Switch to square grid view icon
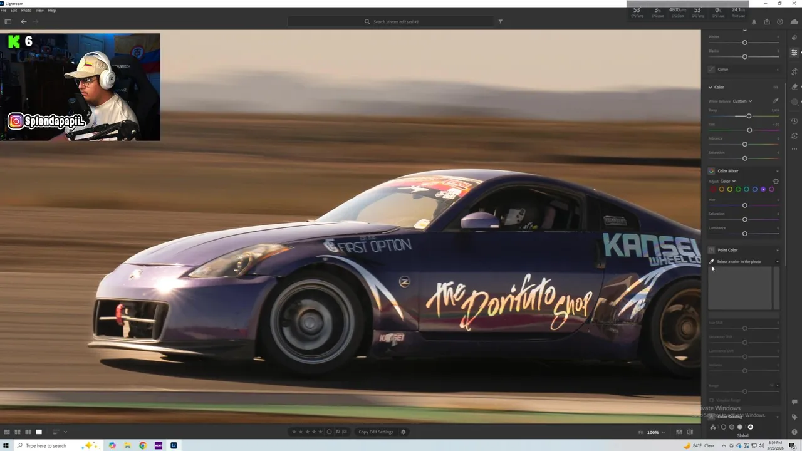Viewport: 802px width, 451px height. pyautogui.click(x=18, y=432)
